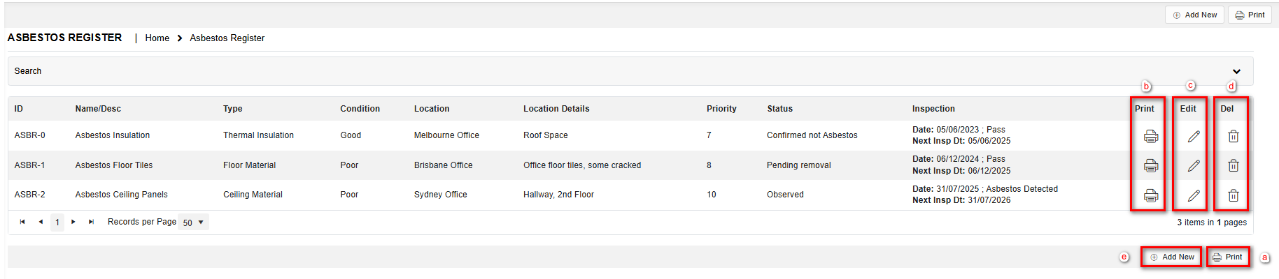Click the top Add New button
Image resolution: width=1279 pixels, height=279 pixels.
pos(1194,15)
